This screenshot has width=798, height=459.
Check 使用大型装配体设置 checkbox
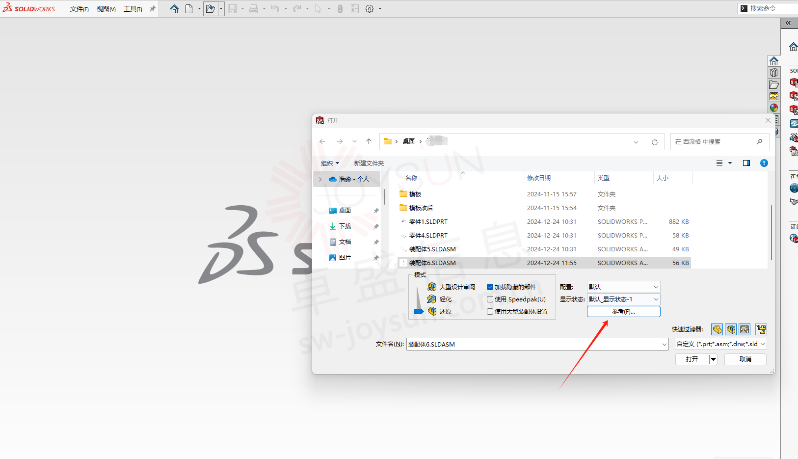(x=490, y=312)
